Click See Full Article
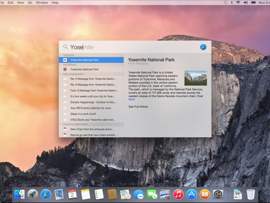This screenshot has height=203, width=270. 138,106
